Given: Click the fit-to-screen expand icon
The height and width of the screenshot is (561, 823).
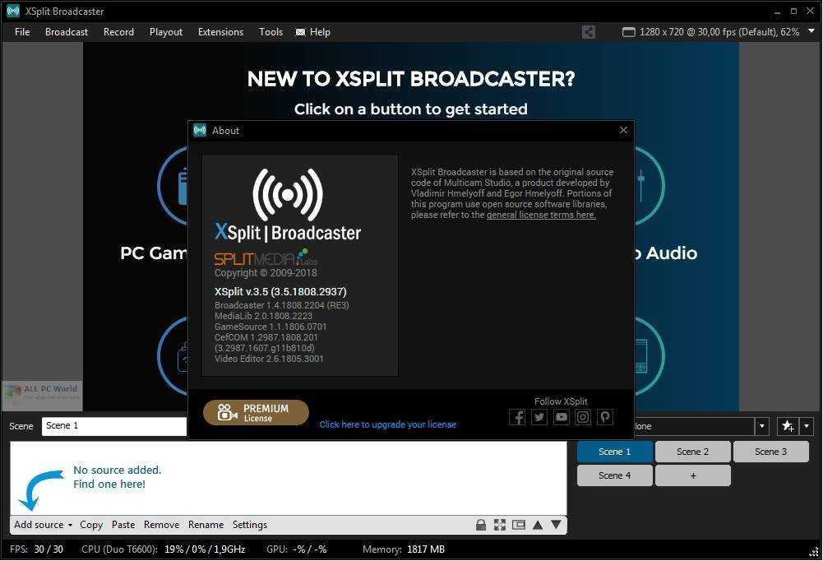Looking at the screenshot, I should point(500,525).
